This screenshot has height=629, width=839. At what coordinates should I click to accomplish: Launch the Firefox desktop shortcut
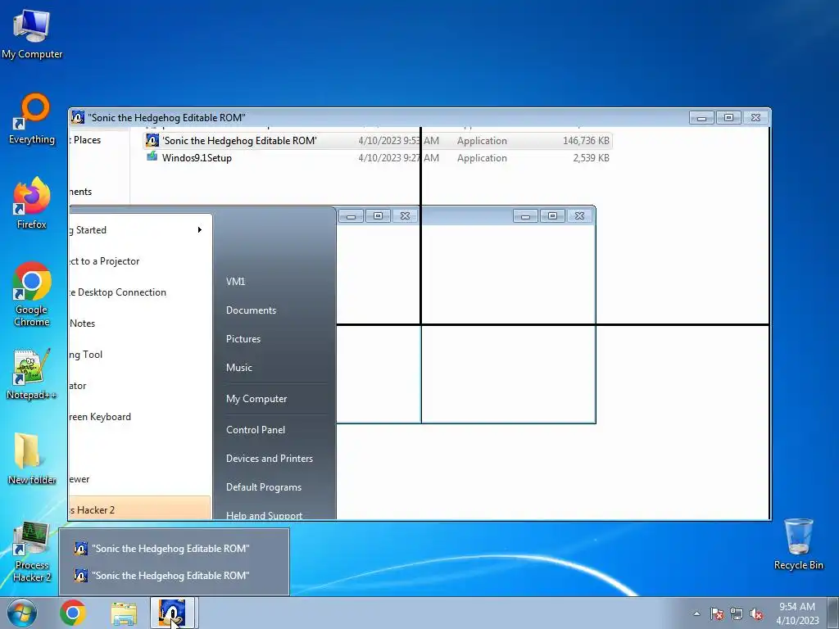point(32,203)
